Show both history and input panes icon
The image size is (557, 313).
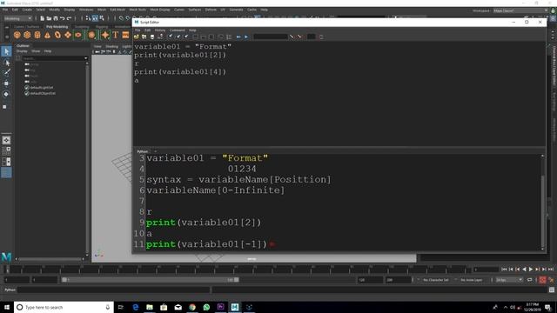(x=211, y=37)
